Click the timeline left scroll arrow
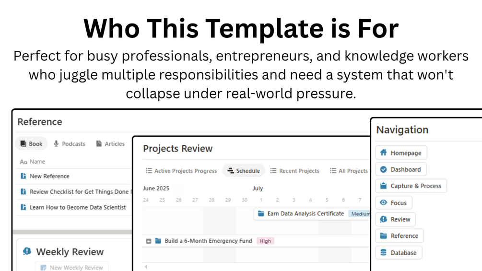The width and height of the screenshot is (482, 271). tap(146, 267)
